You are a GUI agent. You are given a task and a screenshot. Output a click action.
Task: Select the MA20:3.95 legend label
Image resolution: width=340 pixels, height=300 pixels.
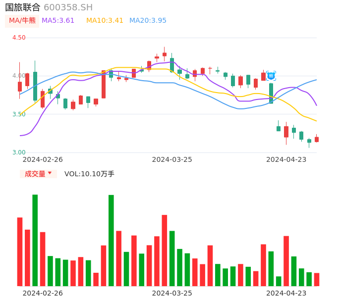tap(148, 21)
